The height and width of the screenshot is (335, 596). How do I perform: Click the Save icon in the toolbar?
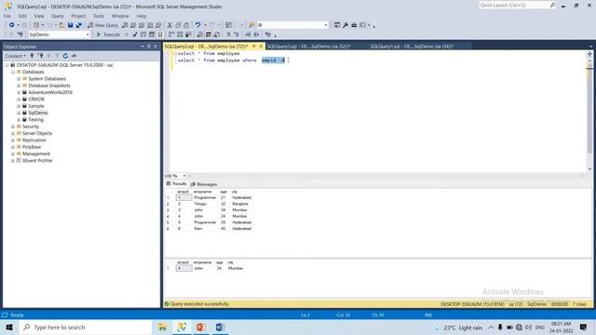(71, 25)
